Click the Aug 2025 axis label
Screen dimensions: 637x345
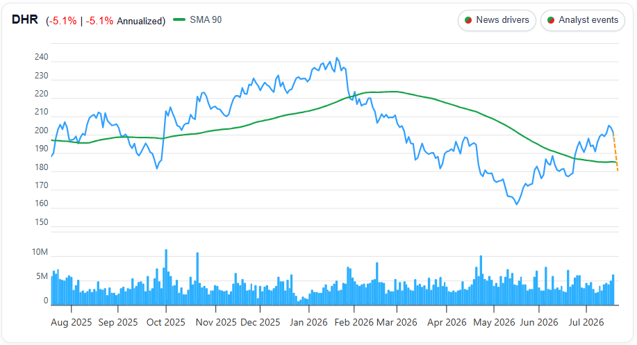71,322
